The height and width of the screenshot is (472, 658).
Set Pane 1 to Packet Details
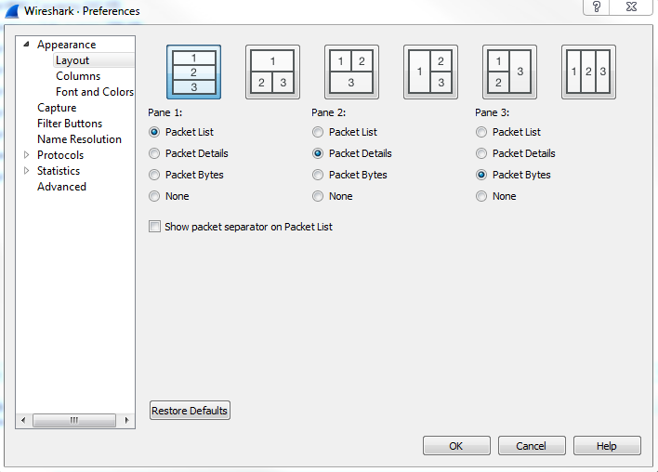coord(154,153)
